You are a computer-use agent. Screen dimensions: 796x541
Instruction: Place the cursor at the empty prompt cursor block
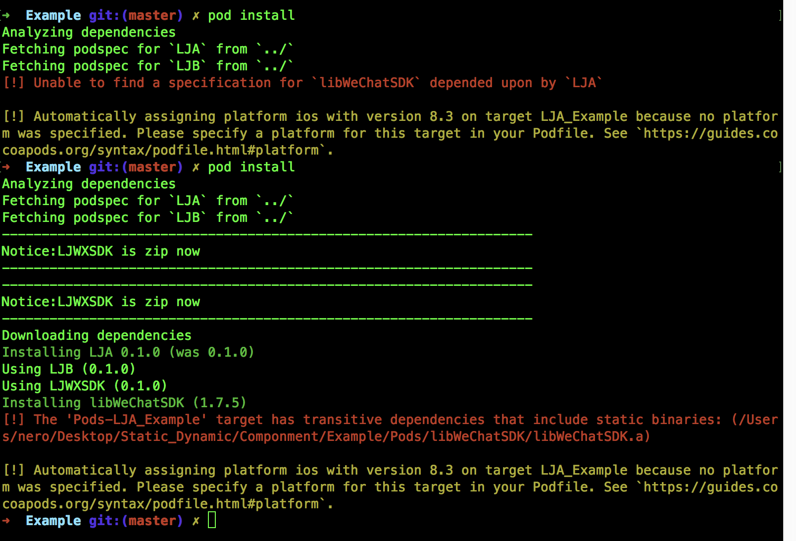[212, 520]
